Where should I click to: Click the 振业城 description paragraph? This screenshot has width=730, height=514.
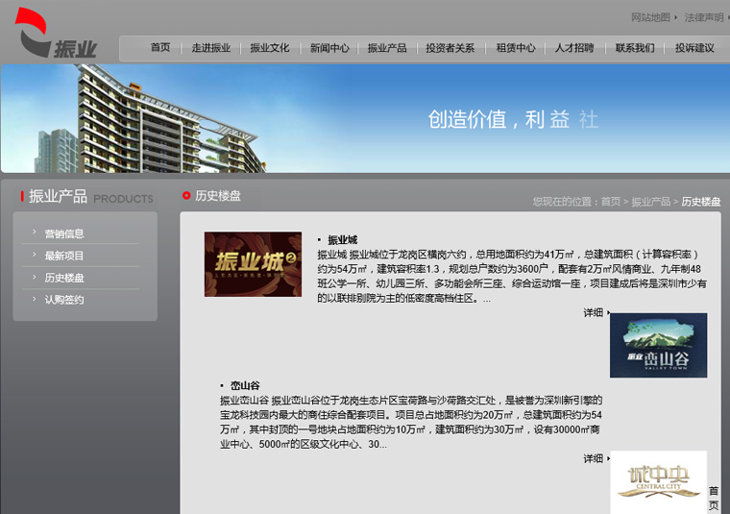(x=512, y=276)
